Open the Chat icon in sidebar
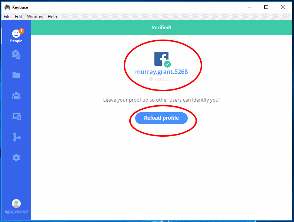The image size is (294, 222). (x=16, y=55)
